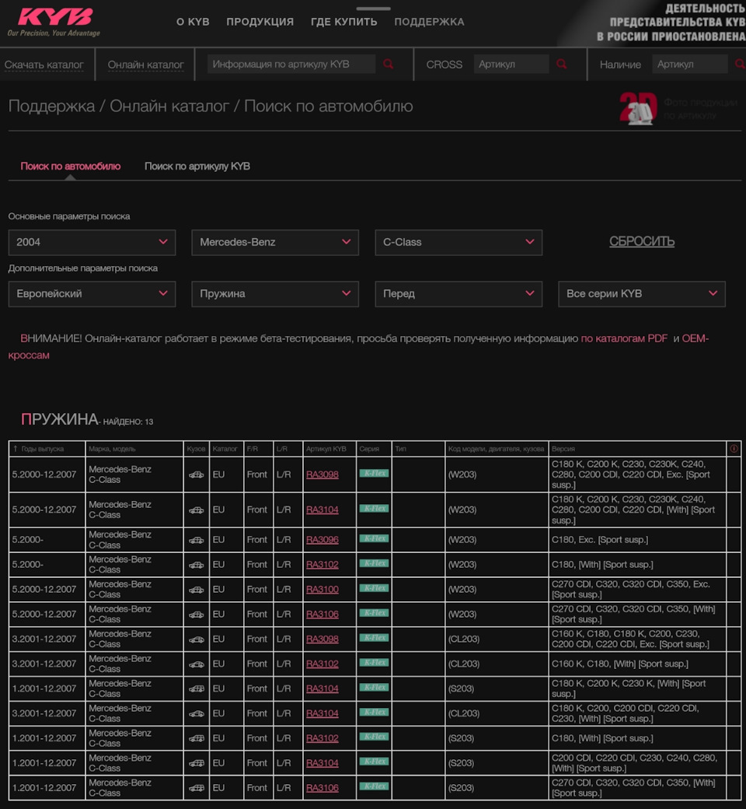Screen dimensions: 746x809
Task: Open the Пружина product type dropdown
Action: tap(275, 294)
